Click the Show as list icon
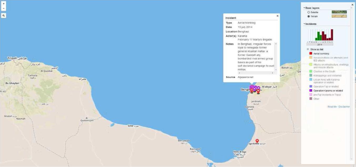Screen dimensions: 356x167 [x=308, y=49]
